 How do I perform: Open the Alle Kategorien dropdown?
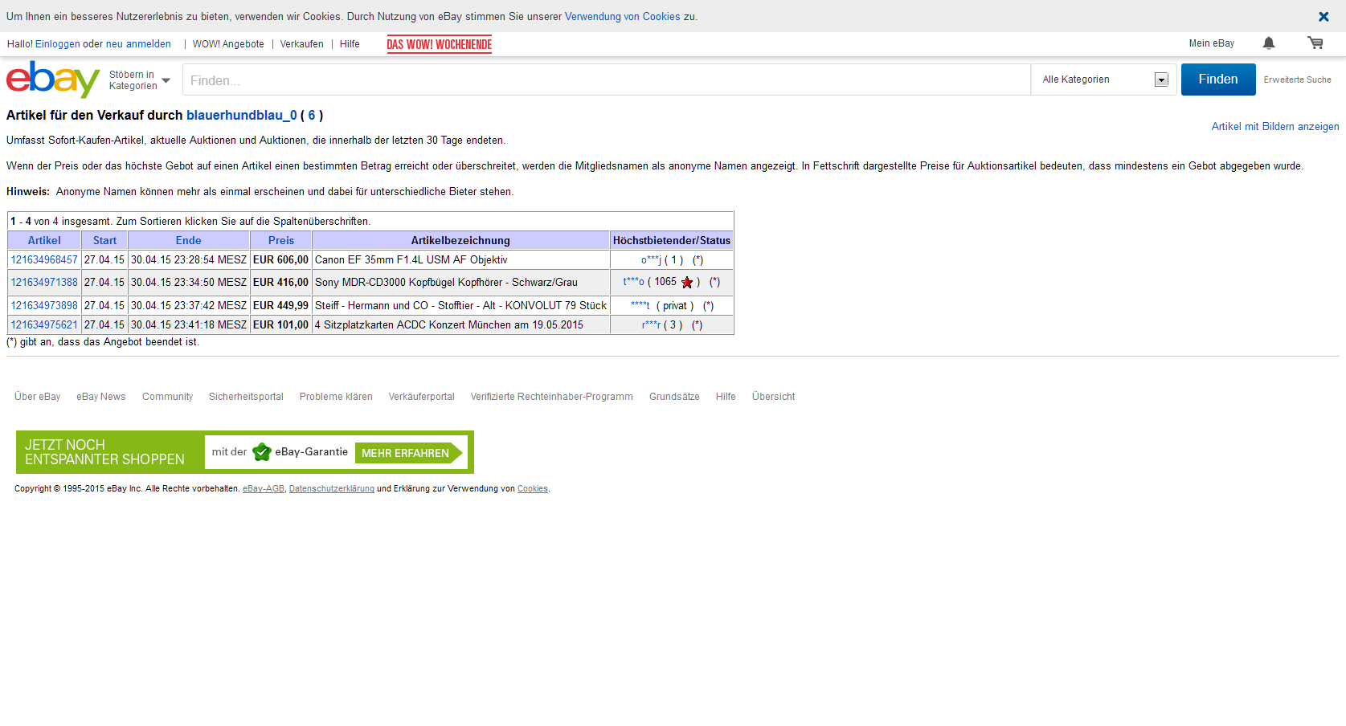tap(1104, 80)
